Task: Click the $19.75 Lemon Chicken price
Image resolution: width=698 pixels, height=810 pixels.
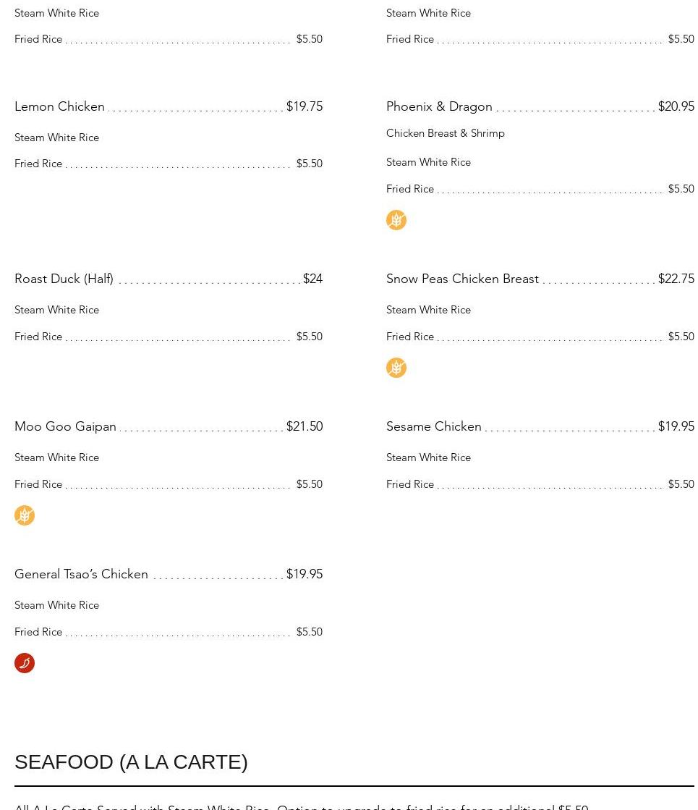Action: [x=305, y=106]
